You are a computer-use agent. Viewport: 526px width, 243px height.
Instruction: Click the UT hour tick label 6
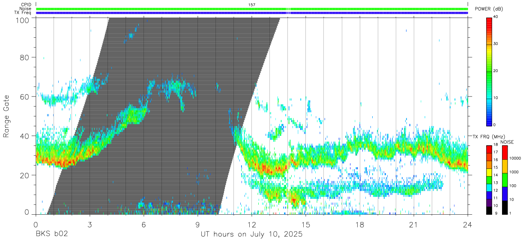tap(143, 225)
